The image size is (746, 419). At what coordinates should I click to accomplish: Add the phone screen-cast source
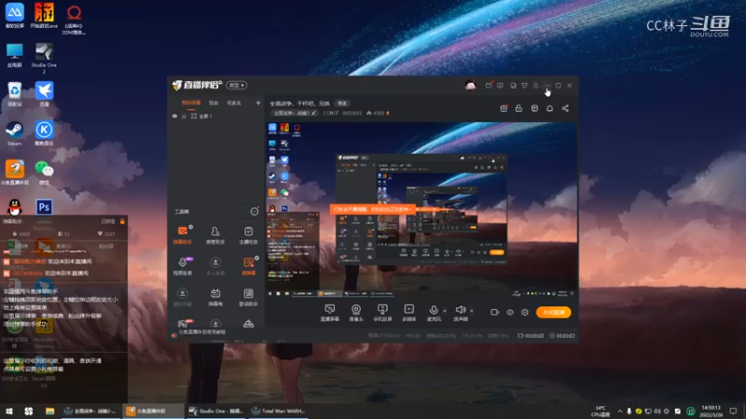(x=382, y=312)
